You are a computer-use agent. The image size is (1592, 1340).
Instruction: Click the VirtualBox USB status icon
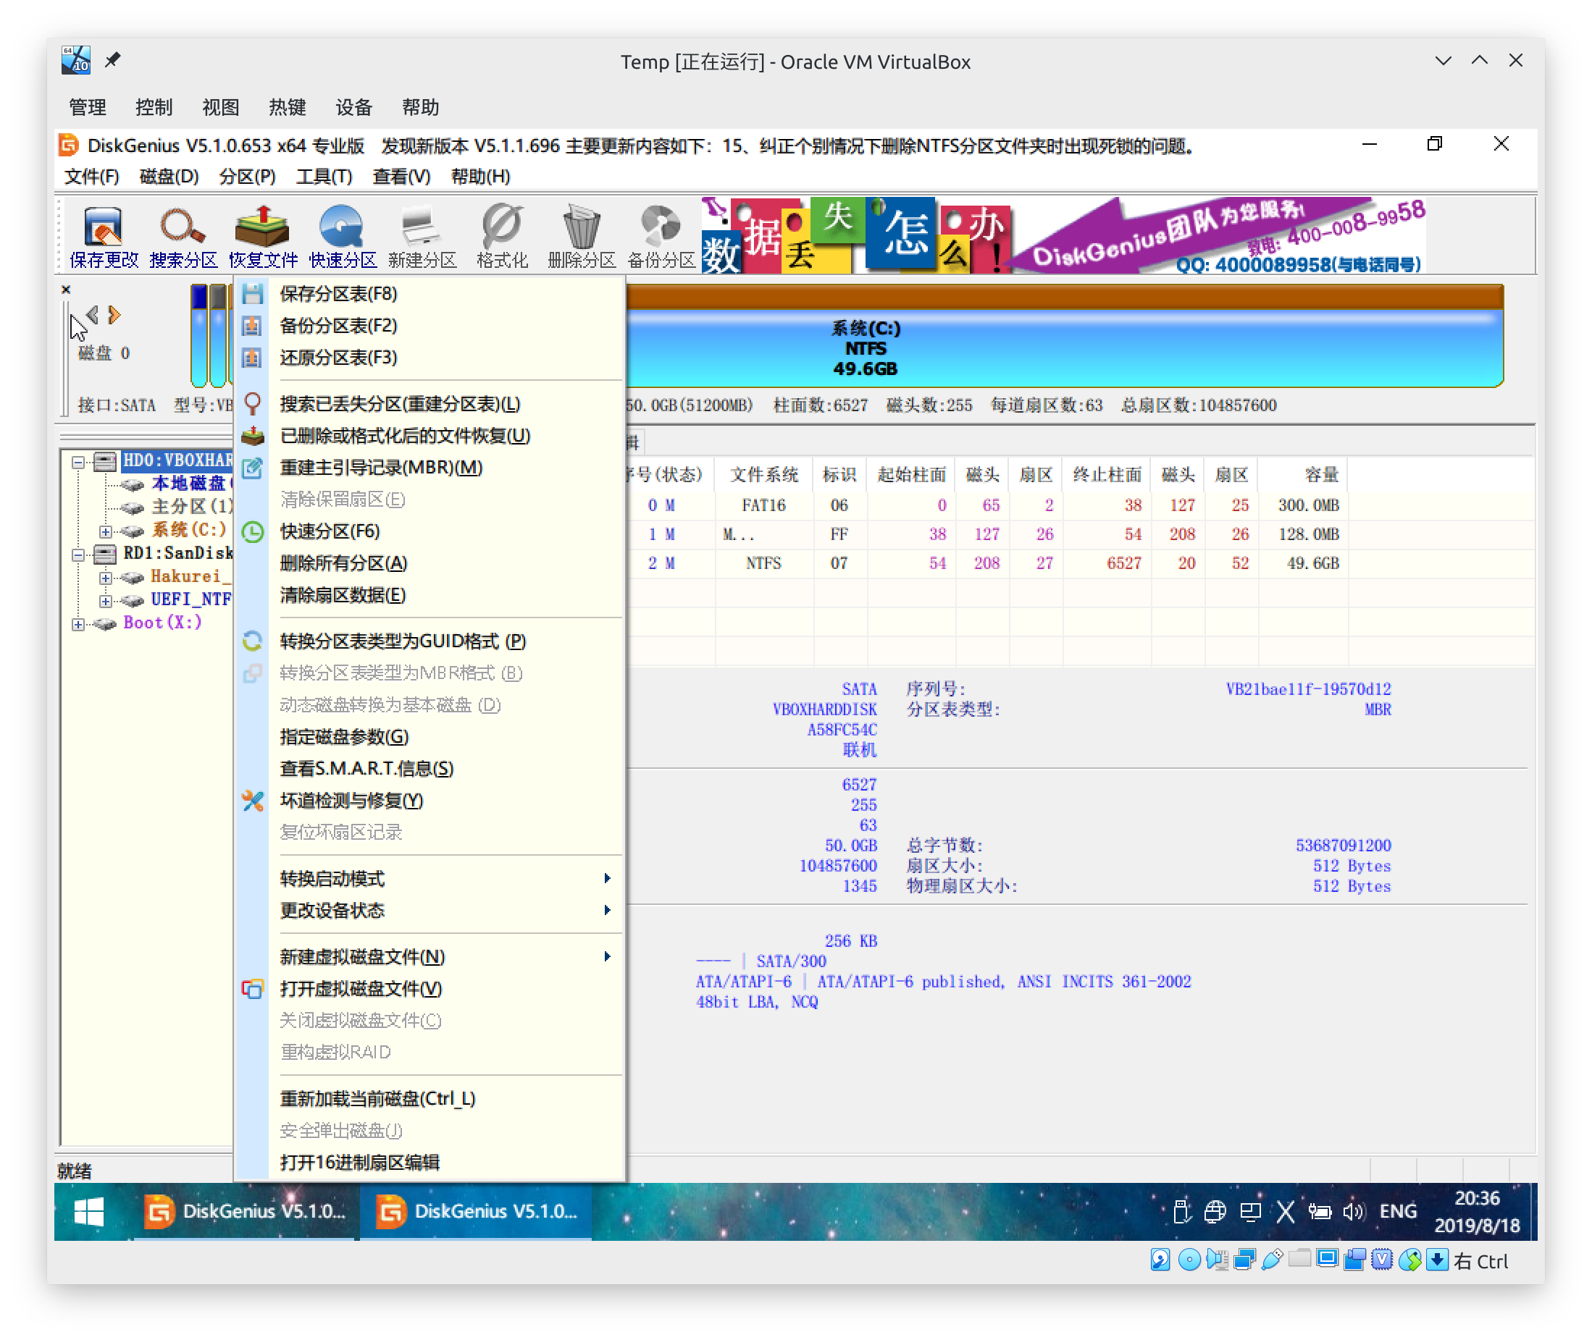tap(1271, 1260)
